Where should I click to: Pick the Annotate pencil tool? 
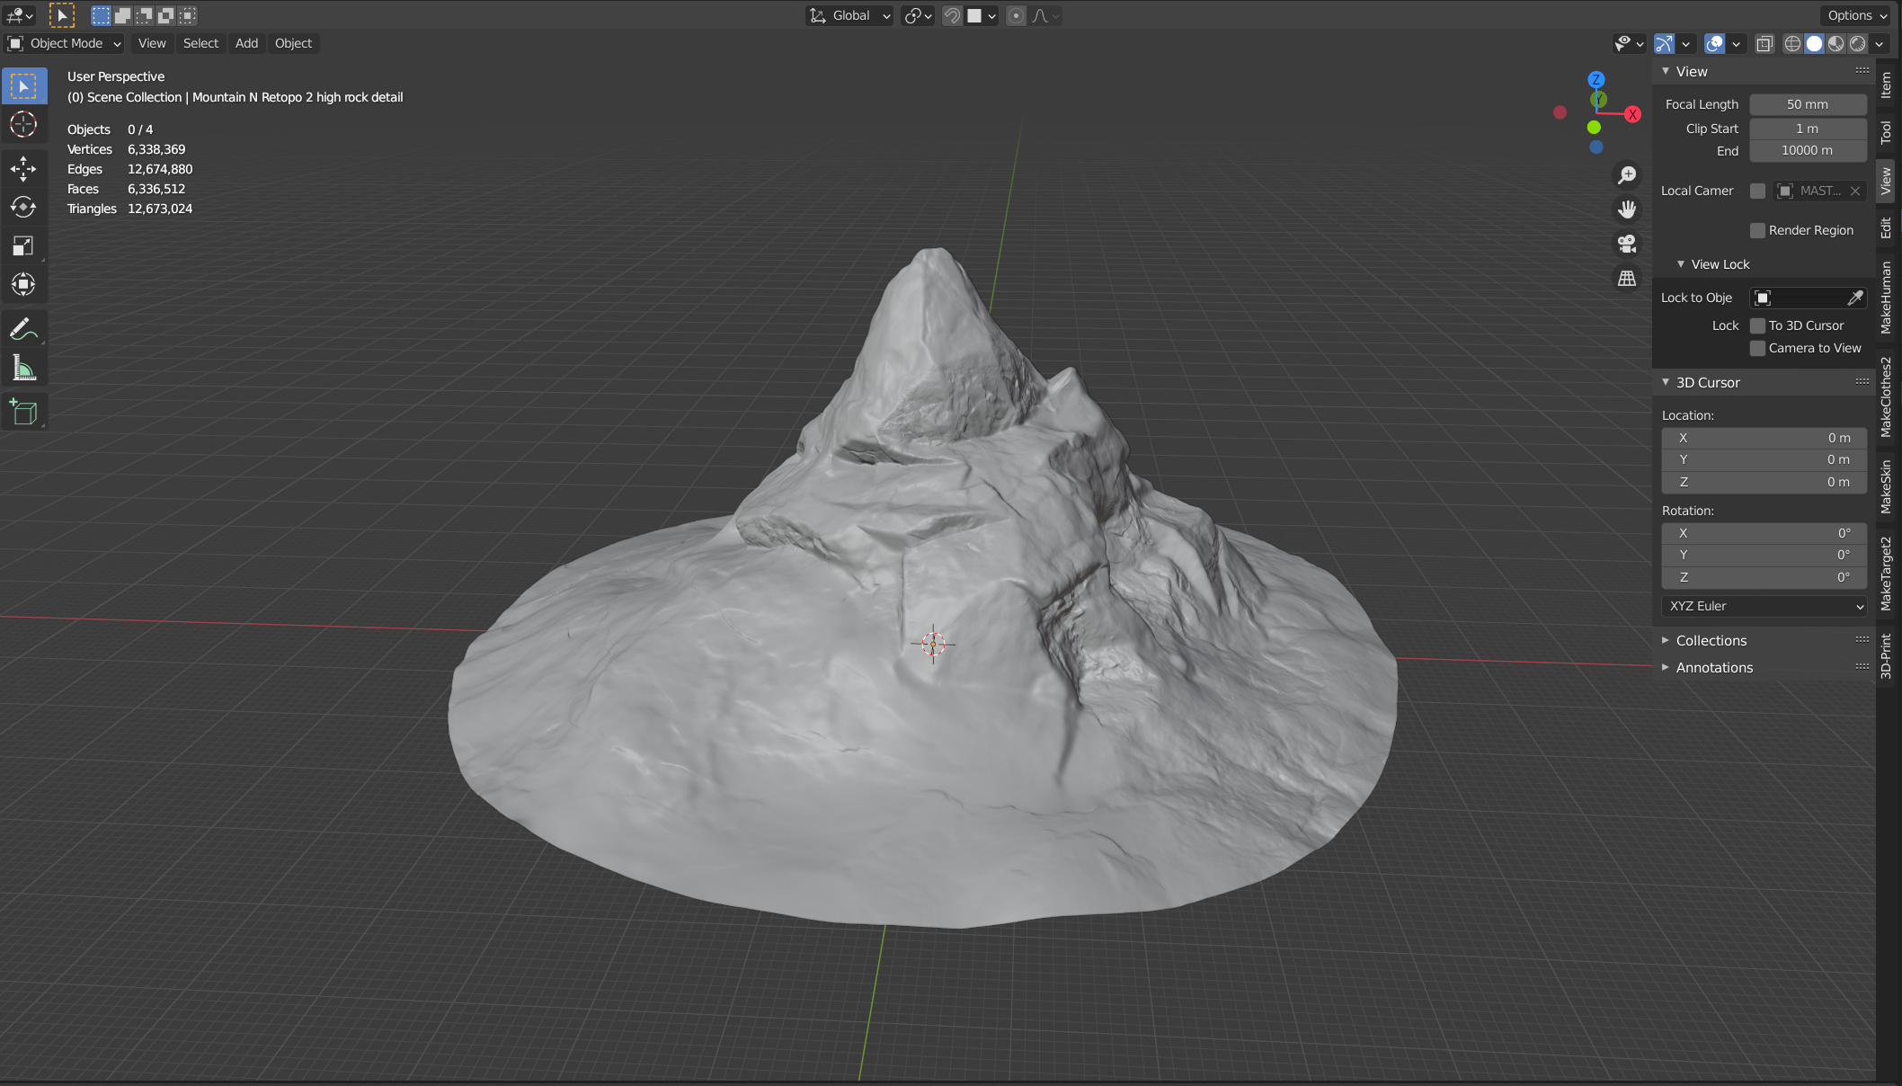23,329
